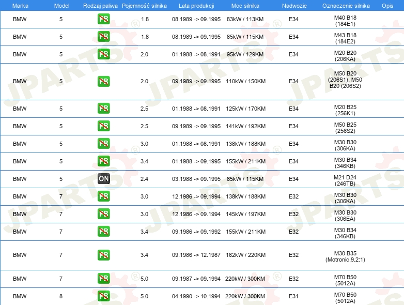404x305 pixels.
Task: Click engine capacity 5.0 in the E31 row
Action: pyautogui.click(x=144, y=296)
